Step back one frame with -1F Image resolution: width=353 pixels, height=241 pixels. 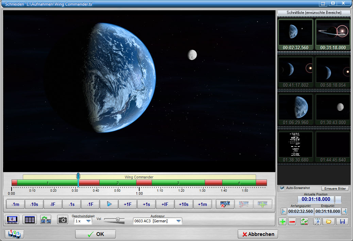[x=90, y=204]
